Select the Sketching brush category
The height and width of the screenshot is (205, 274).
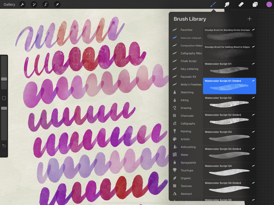click(187, 92)
